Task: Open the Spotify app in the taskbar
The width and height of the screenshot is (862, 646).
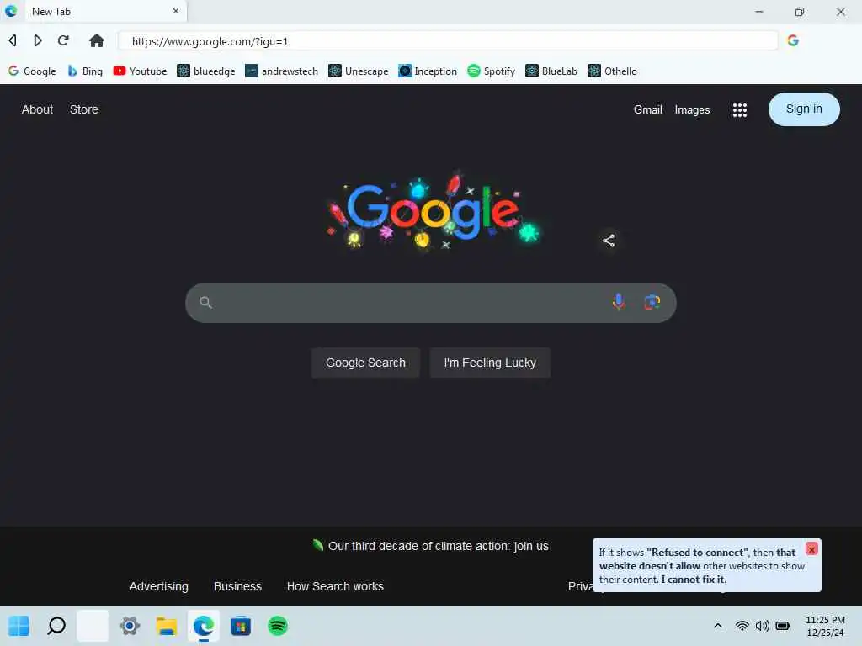Action: pos(278,626)
